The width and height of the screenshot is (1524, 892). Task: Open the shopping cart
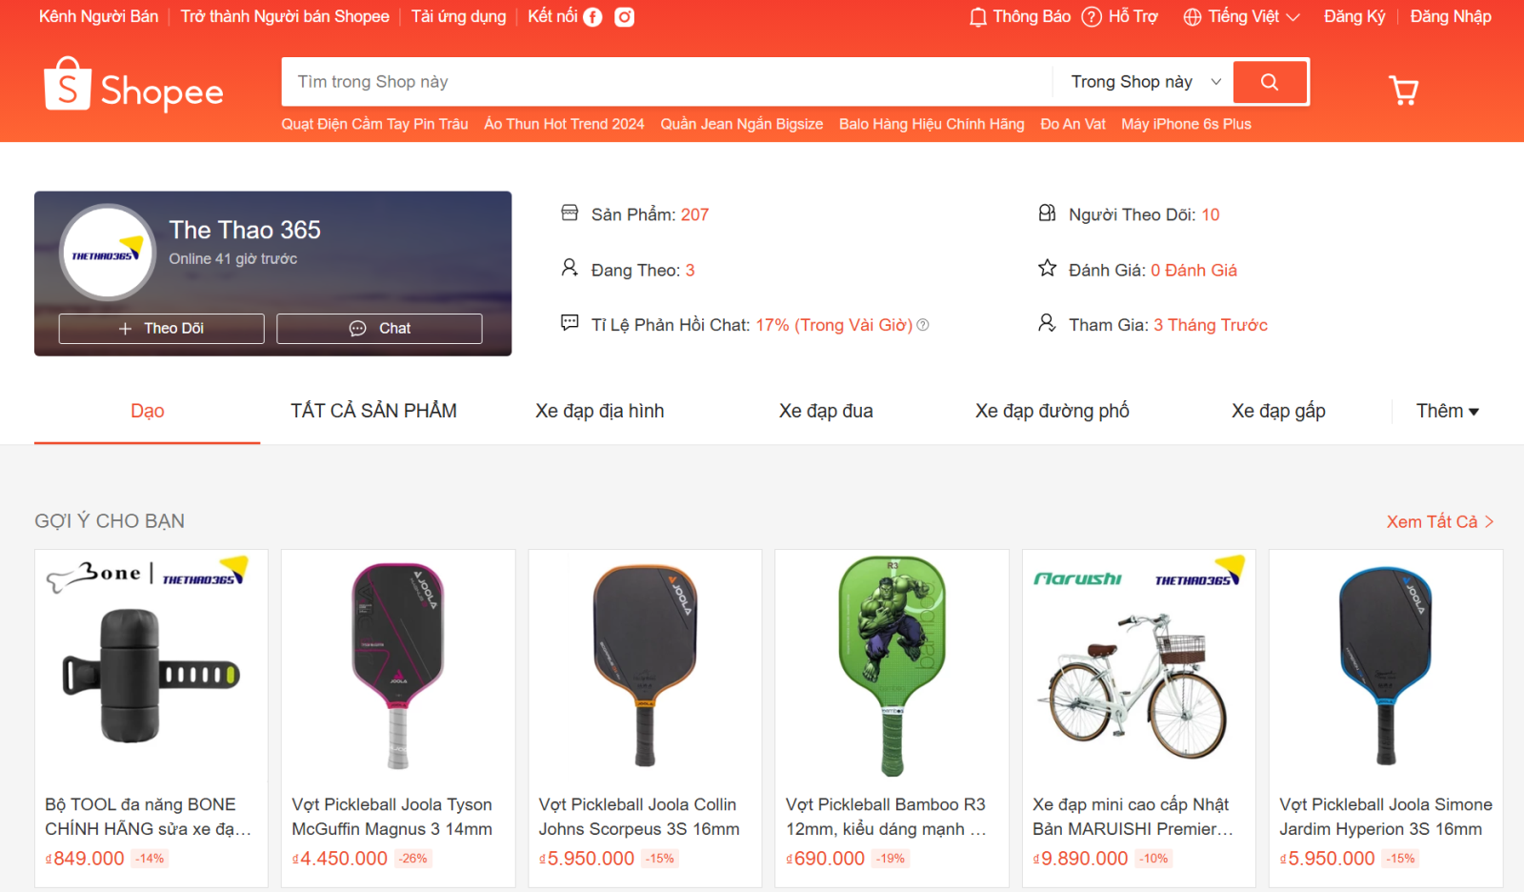tap(1403, 90)
